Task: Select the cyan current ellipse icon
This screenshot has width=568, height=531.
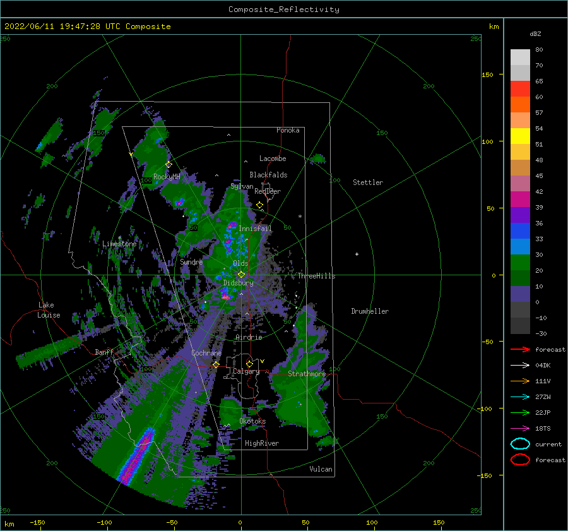Action: (520, 444)
